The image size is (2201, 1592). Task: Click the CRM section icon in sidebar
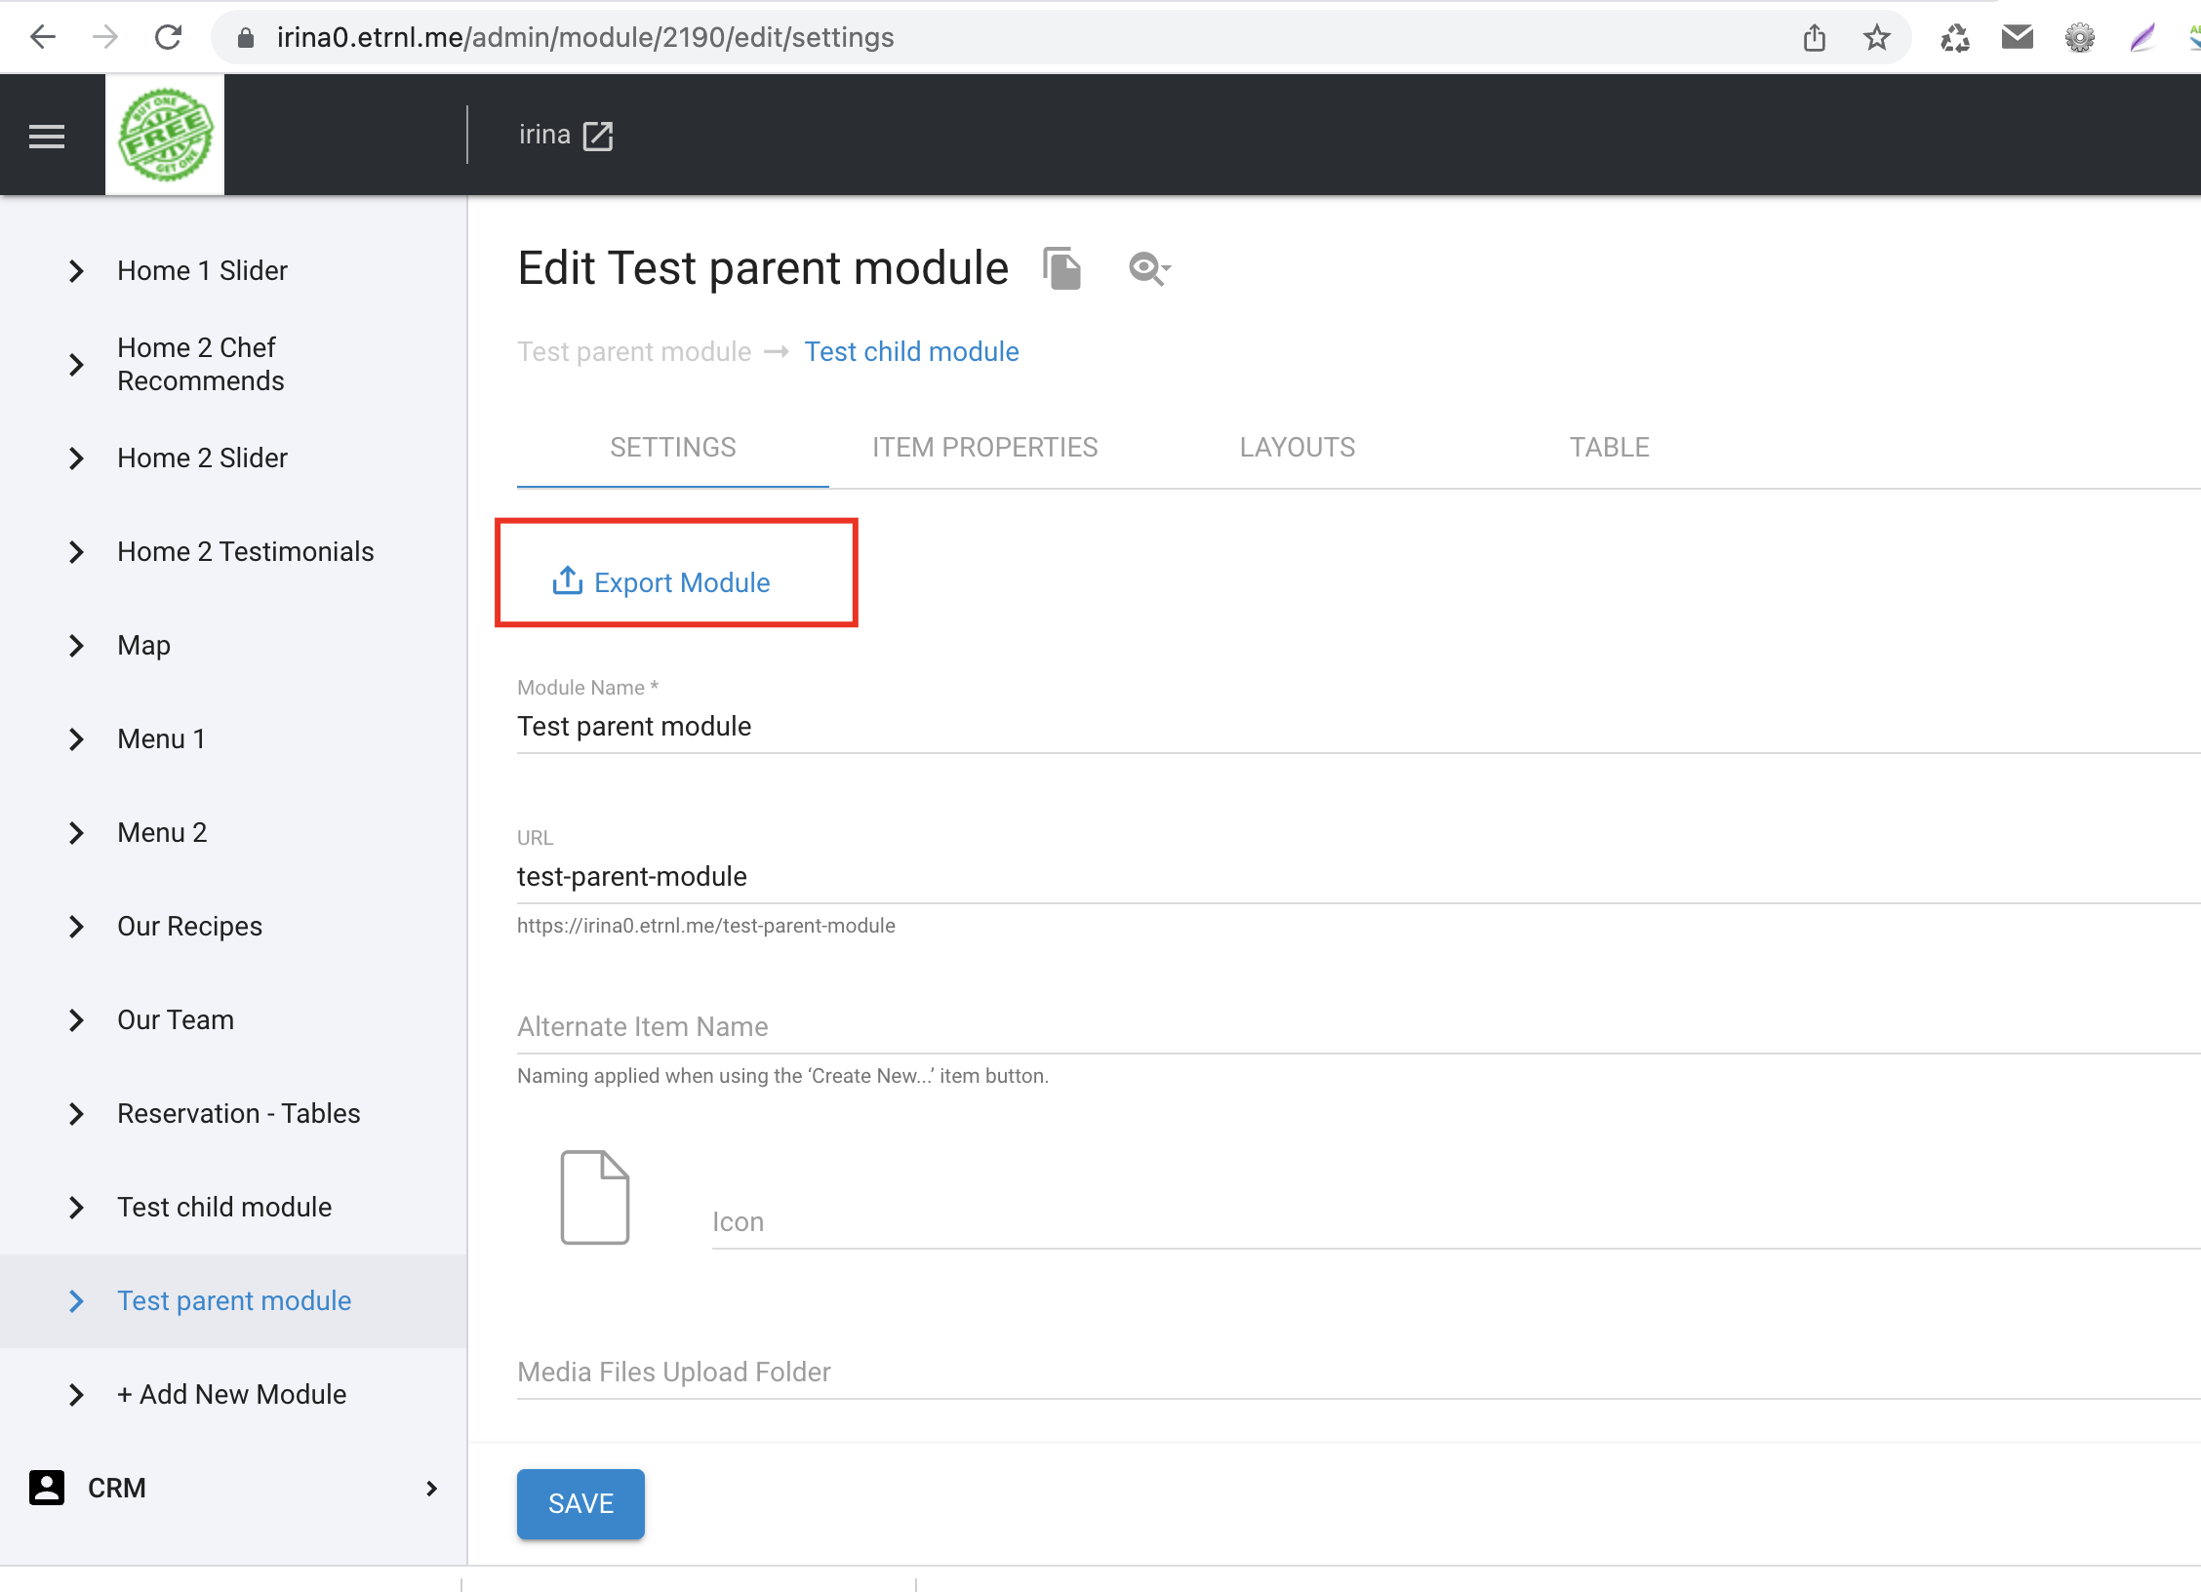click(x=46, y=1488)
